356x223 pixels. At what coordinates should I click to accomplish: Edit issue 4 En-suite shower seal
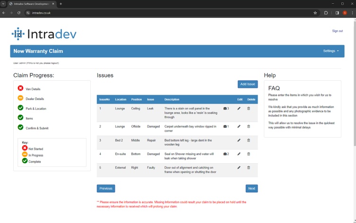(239, 154)
